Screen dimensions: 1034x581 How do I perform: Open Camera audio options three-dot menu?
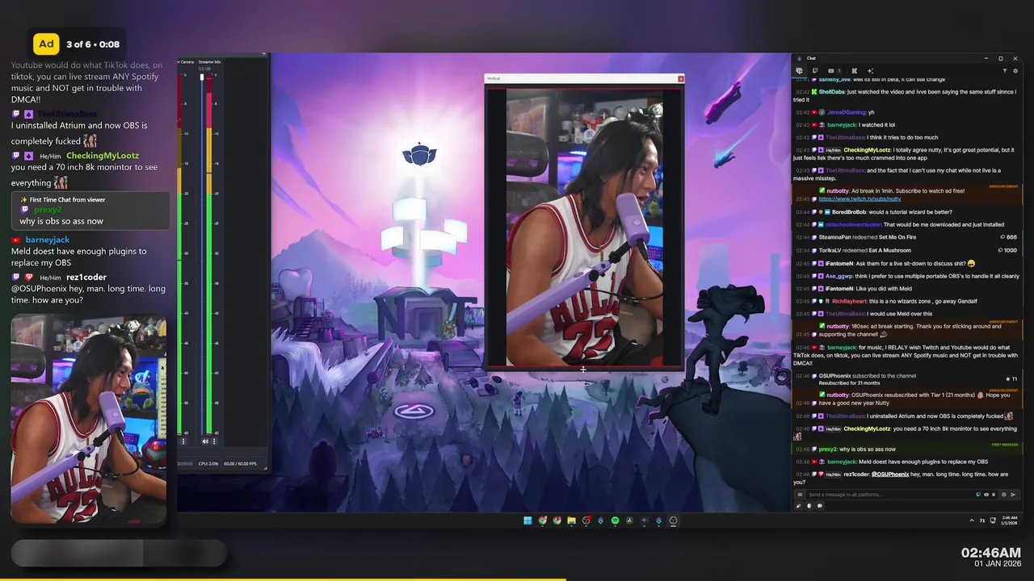tap(183, 441)
